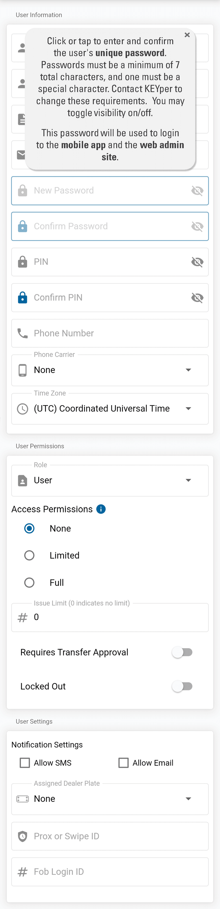Click the hash icon in Fob Login ID
The width and height of the screenshot is (220, 909).
tap(22, 872)
